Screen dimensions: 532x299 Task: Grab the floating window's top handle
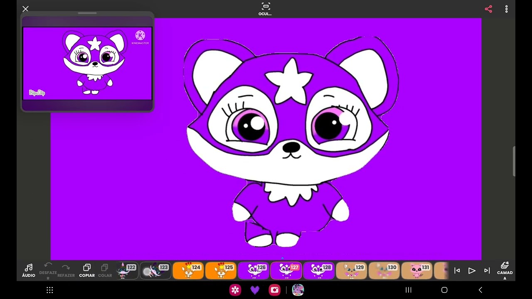87,13
